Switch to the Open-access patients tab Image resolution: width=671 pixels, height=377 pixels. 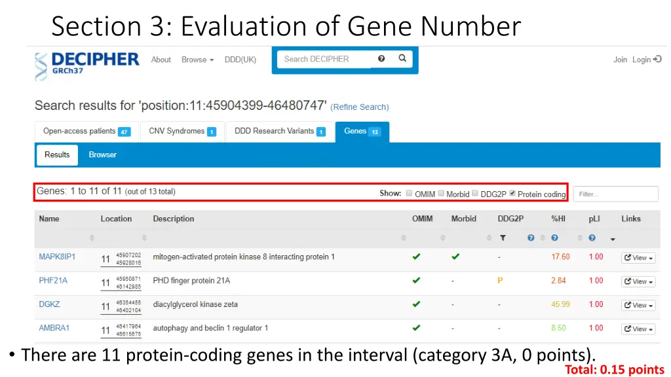click(x=87, y=131)
